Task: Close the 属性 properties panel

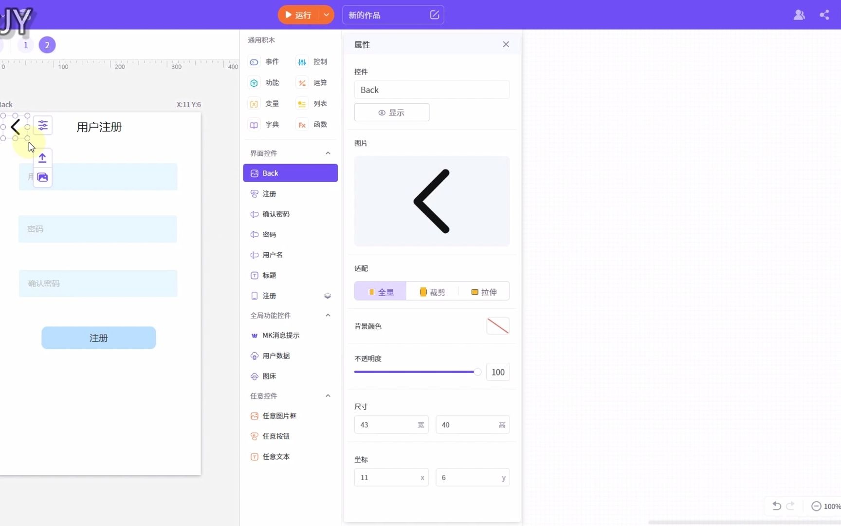Action: [506, 44]
